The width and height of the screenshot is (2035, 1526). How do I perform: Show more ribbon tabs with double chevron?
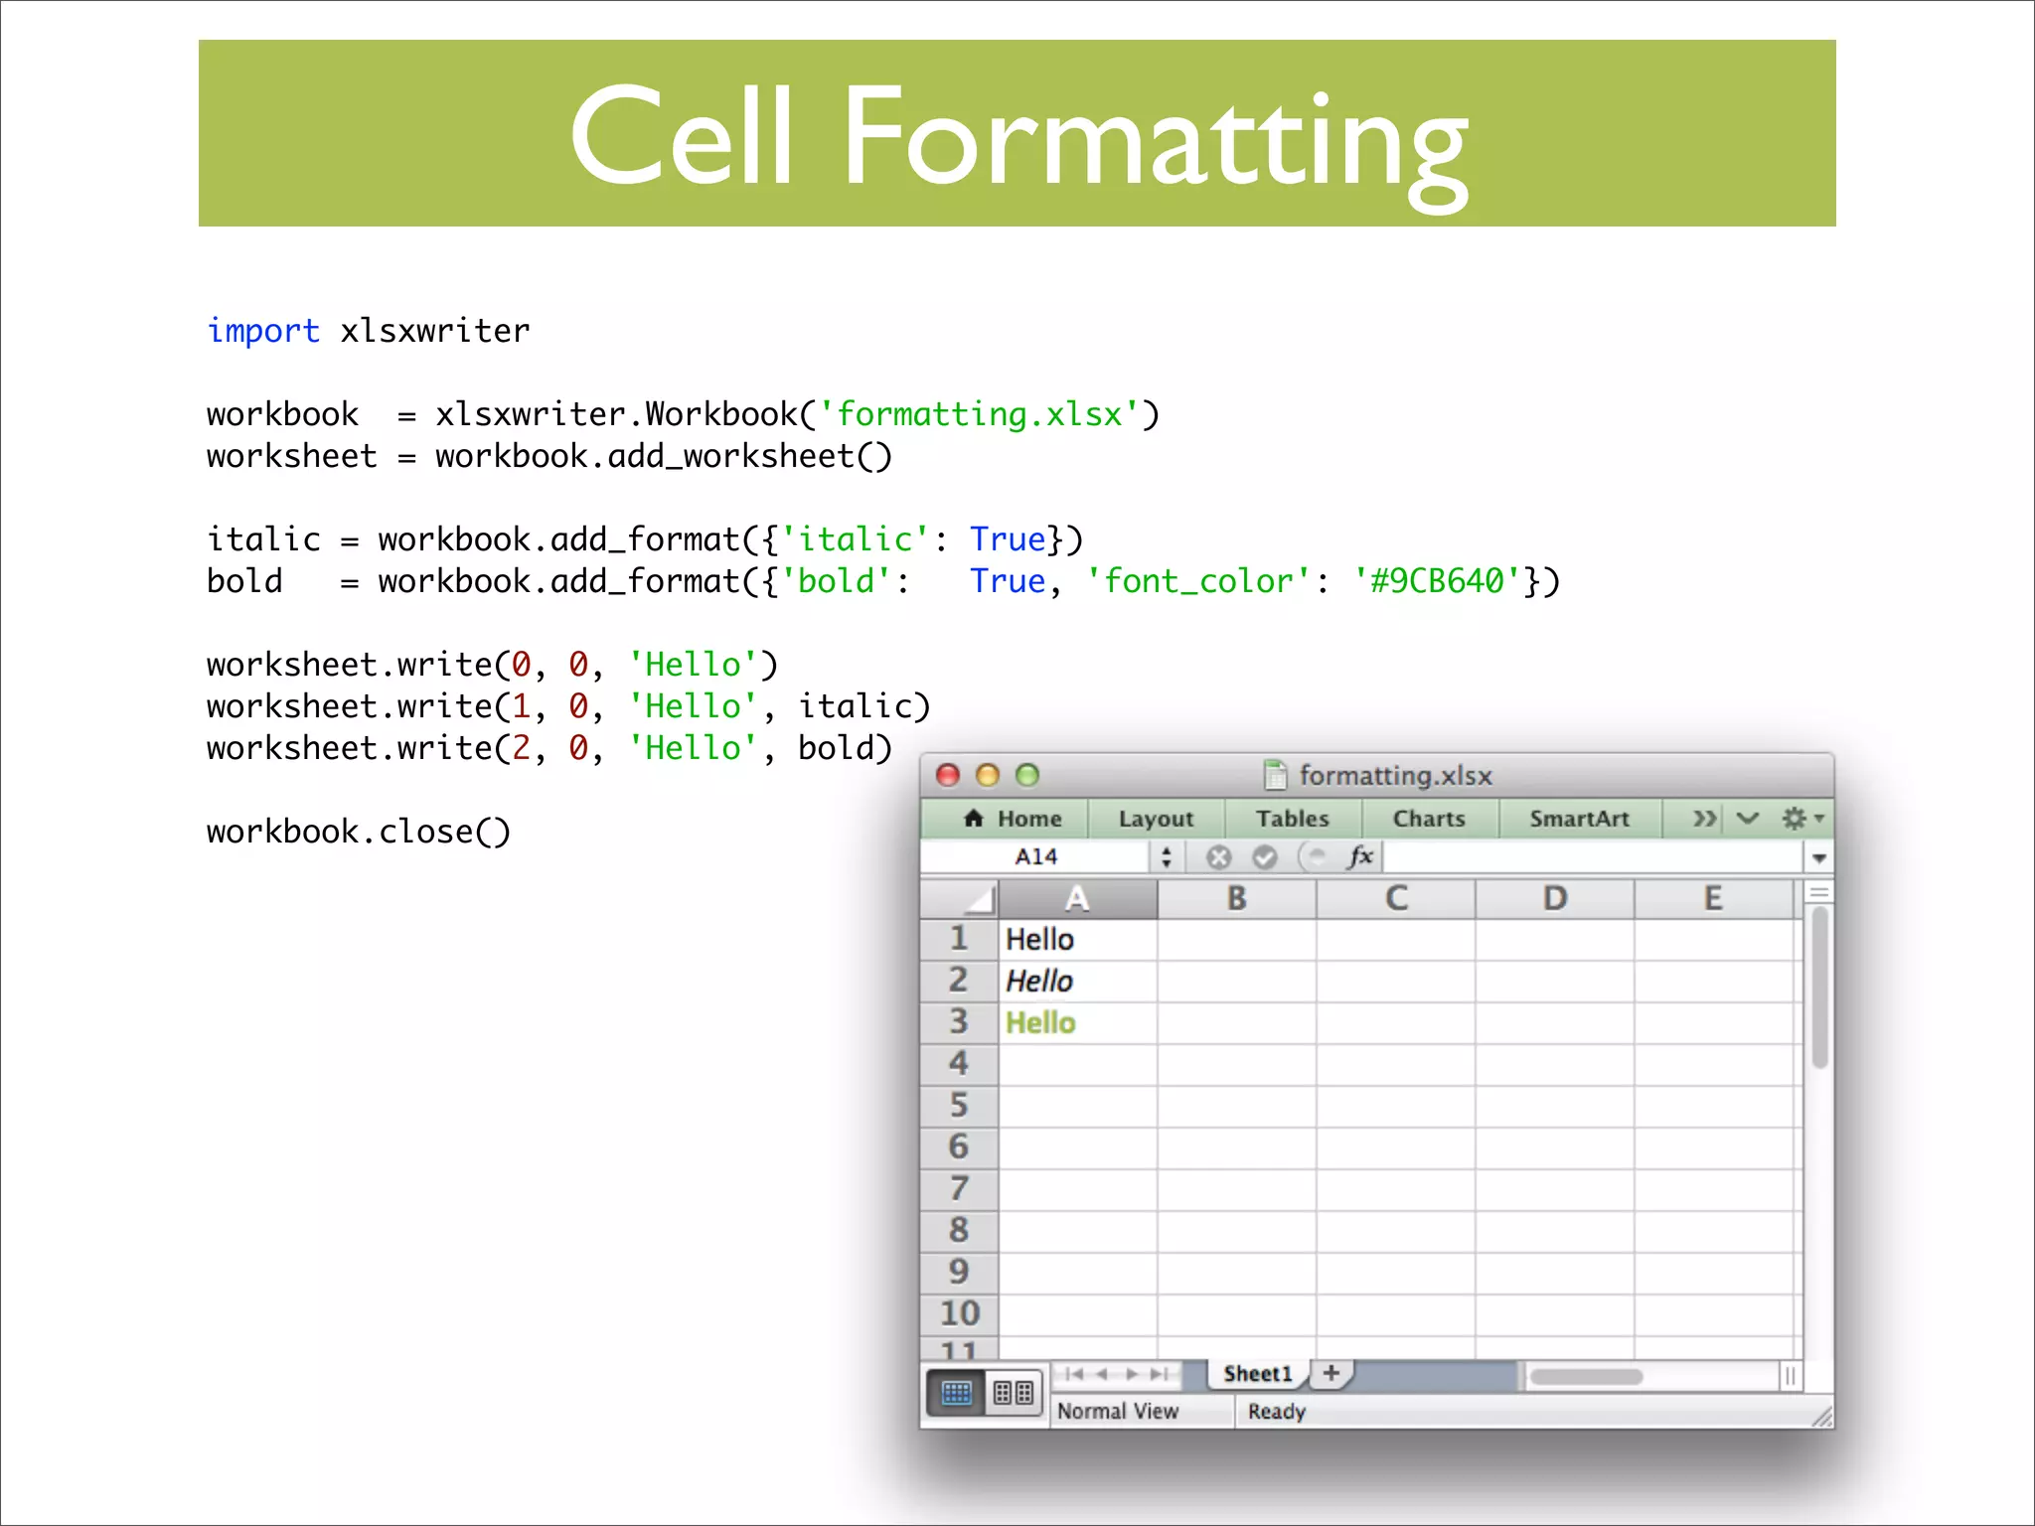tap(1704, 819)
